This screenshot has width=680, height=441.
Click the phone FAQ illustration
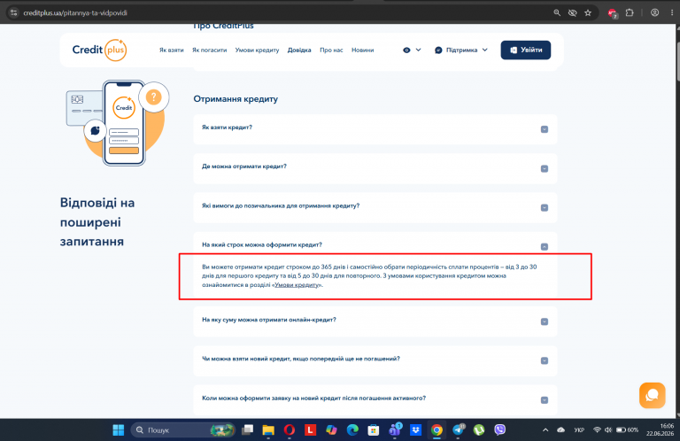(x=117, y=123)
